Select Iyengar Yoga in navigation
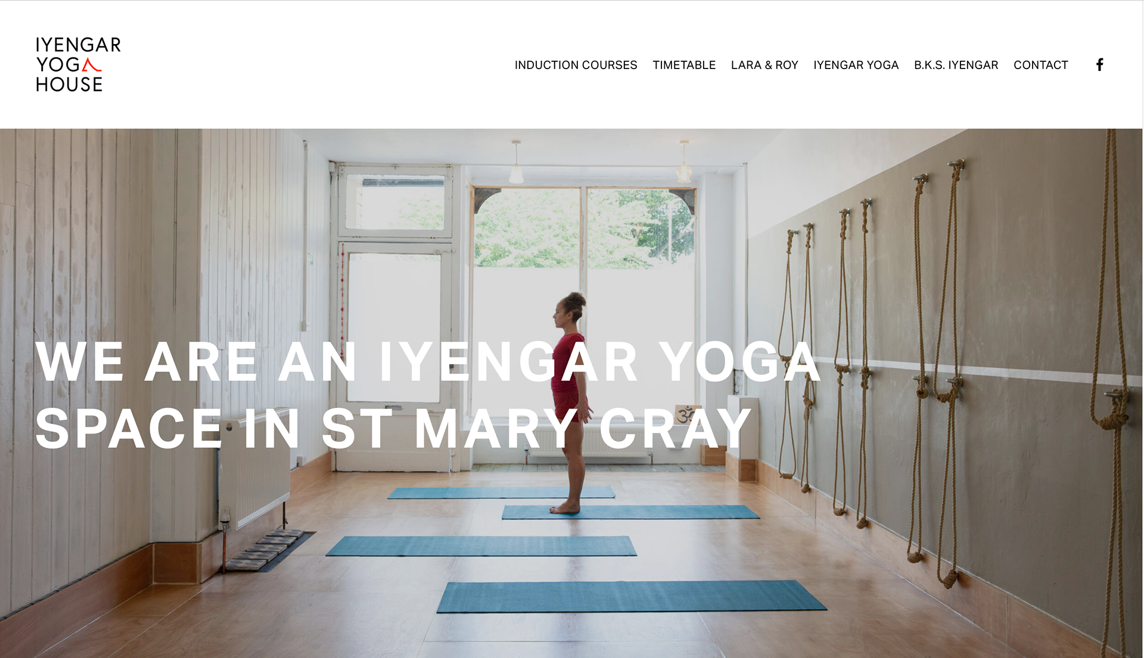Image resolution: width=1144 pixels, height=658 pixels. coord(856,65)
